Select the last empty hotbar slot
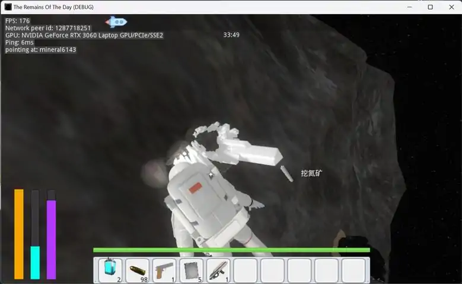 353,270
